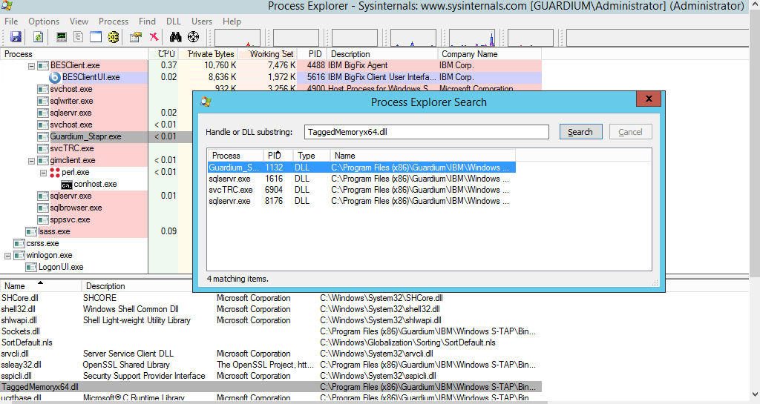Sort DLL pane by Name column header
This screenshot has height=404, width=760.
[41, 286]
